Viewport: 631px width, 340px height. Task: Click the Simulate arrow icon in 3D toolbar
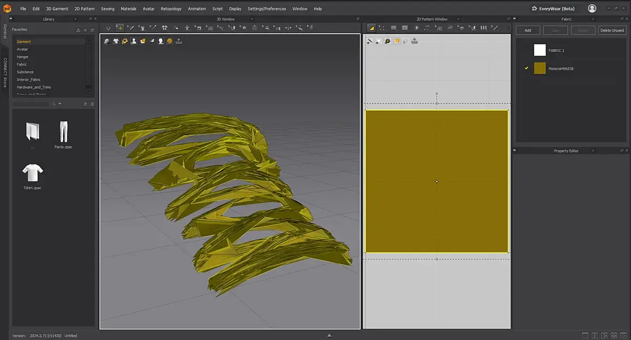click(109, 28)
